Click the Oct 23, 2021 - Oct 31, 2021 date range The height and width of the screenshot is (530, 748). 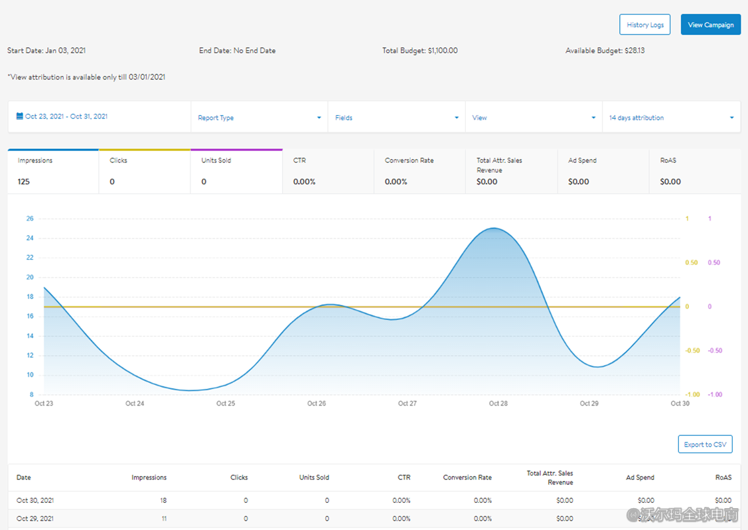[66, 117]
